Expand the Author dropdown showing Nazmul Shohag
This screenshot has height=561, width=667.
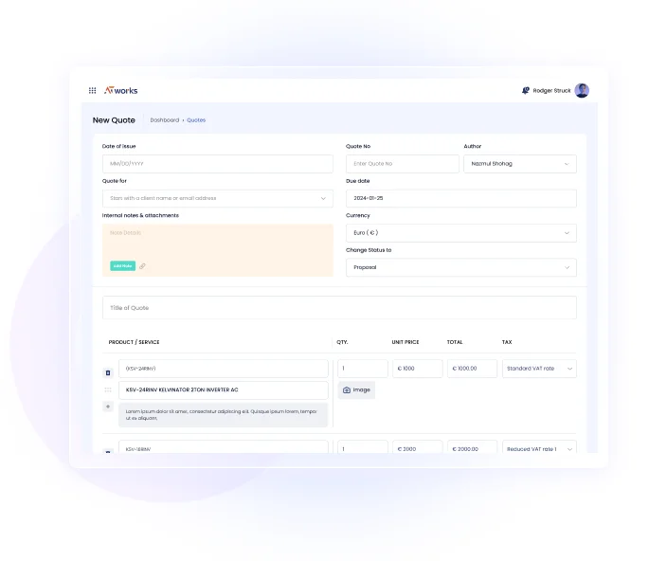pos(519,164)
